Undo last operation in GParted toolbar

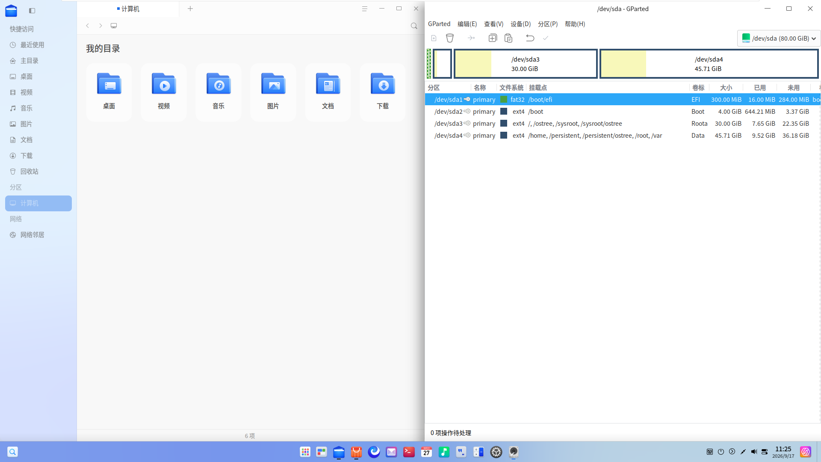530,38
